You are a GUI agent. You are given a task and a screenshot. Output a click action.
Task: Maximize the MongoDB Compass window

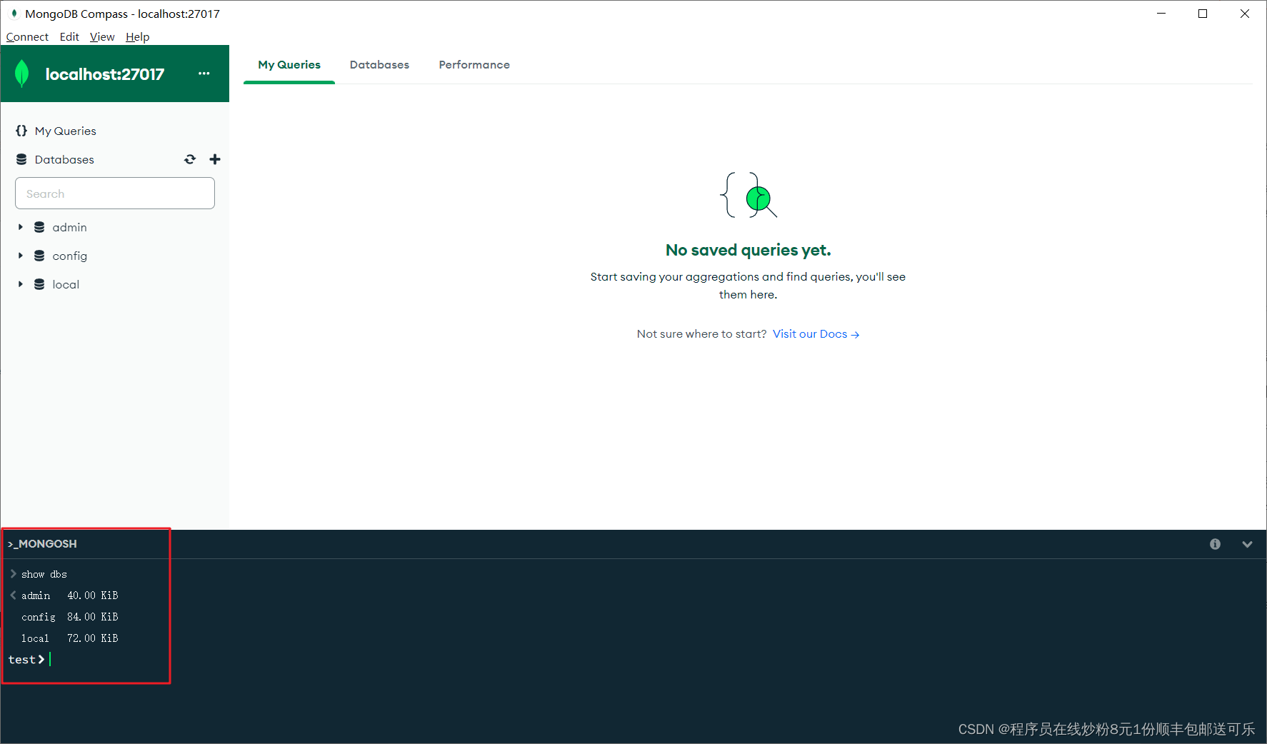pos(1203,14)
